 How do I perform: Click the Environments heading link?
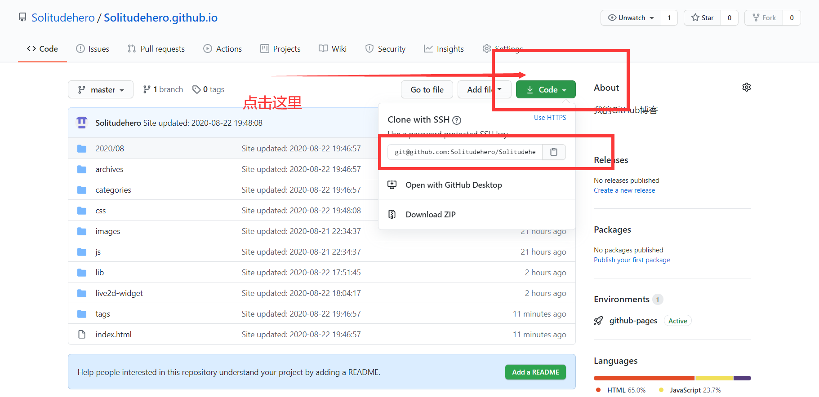click(622, 299)
